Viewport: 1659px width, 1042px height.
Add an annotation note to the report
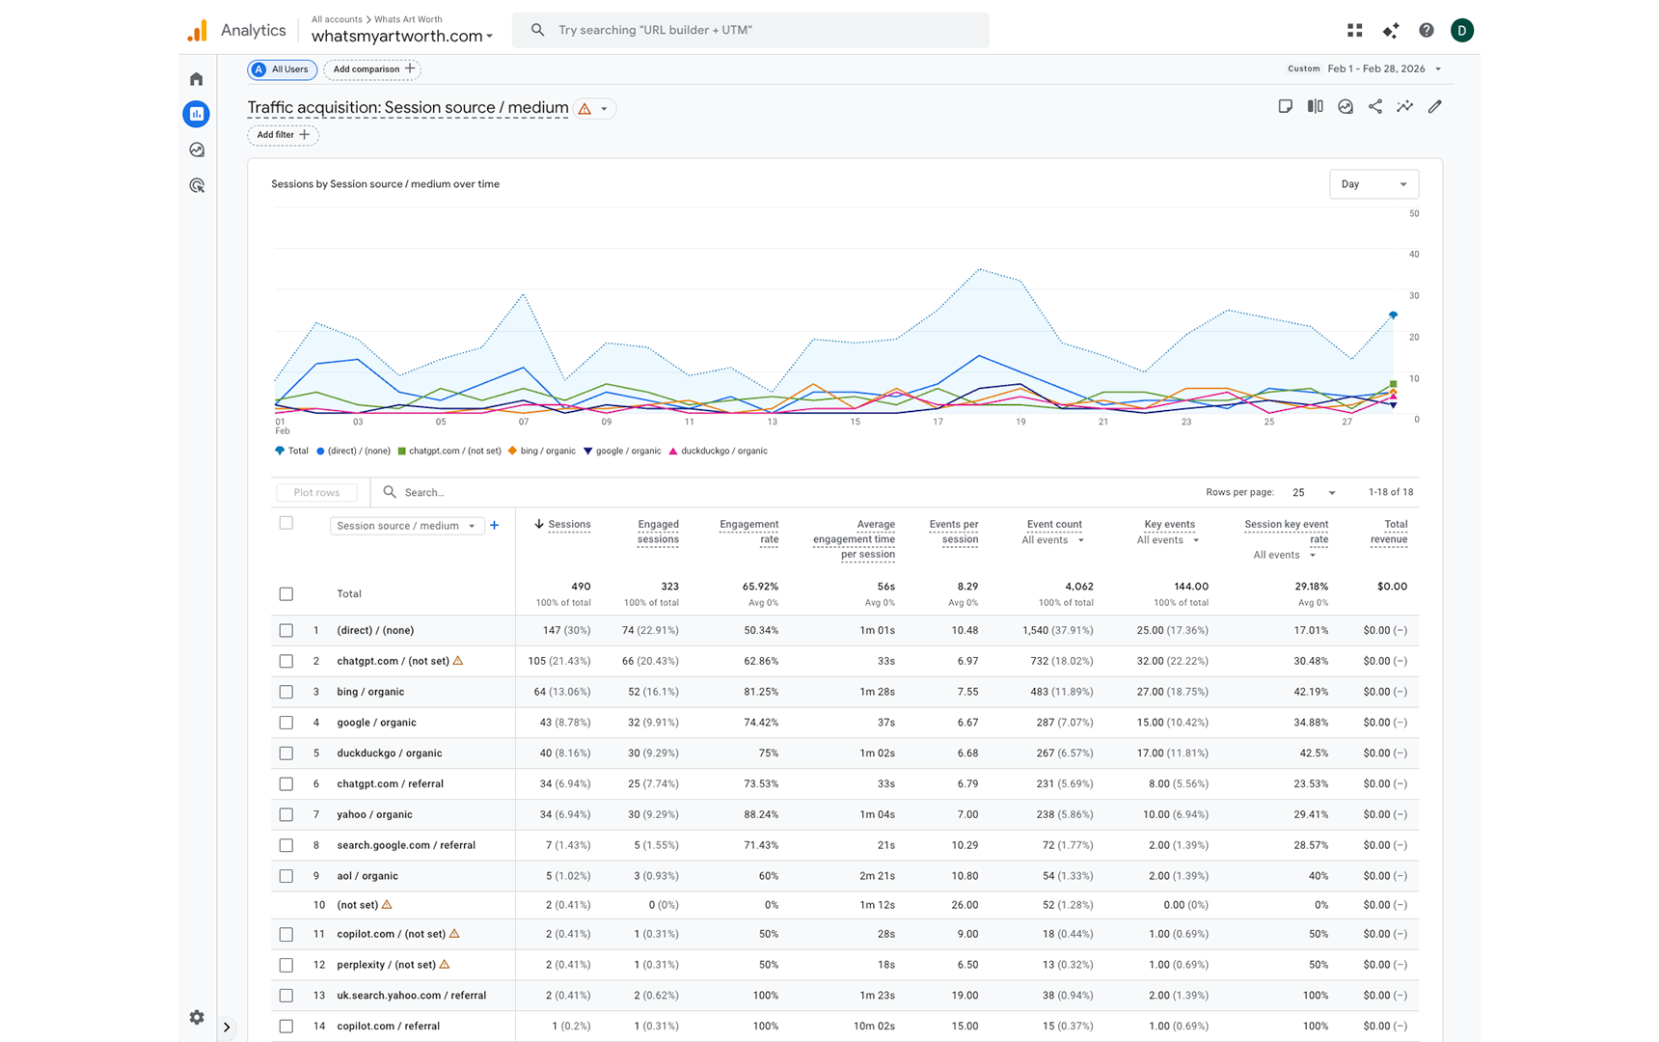tap(1286, 106)
